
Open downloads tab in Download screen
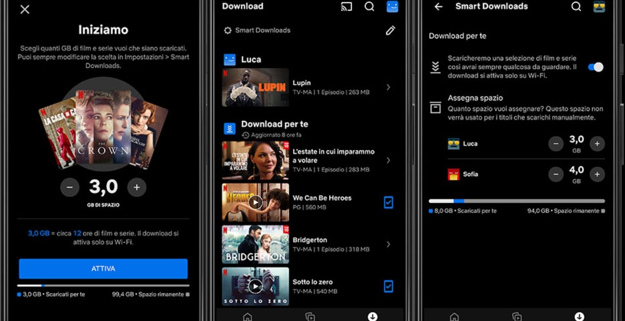click(x=372, y=317)
